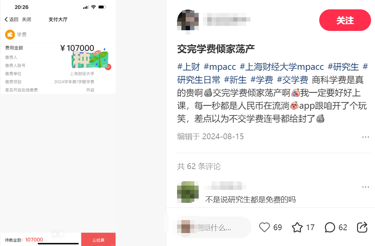375x246 pixels.
Task: Click the first commenter's green avatar
Action: coord(188,192)
